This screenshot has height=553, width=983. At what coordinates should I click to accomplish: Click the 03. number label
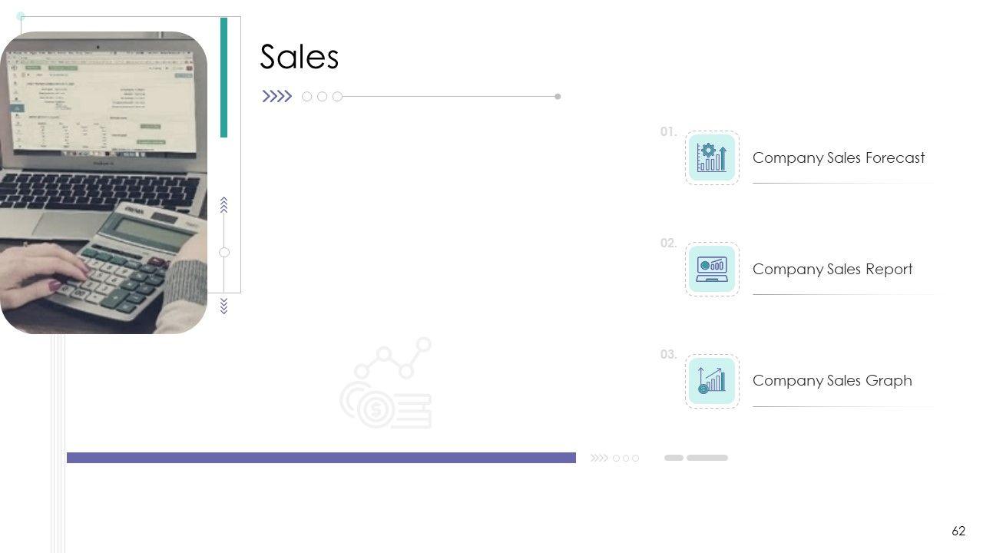[668, 355]
